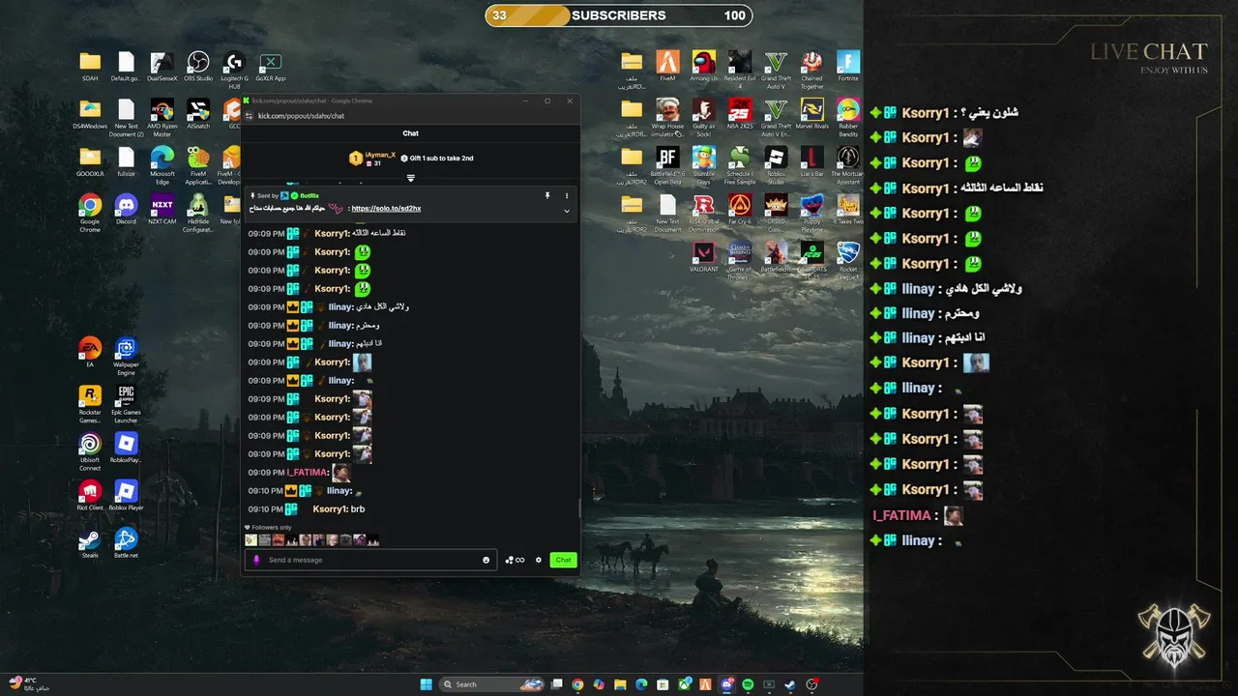
Task: Select the DS4Windows folder on desktop
Action: click(x=90, y=115)
